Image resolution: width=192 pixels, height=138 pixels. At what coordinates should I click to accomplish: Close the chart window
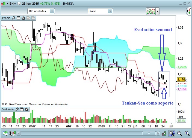click(x=189, y=4)
